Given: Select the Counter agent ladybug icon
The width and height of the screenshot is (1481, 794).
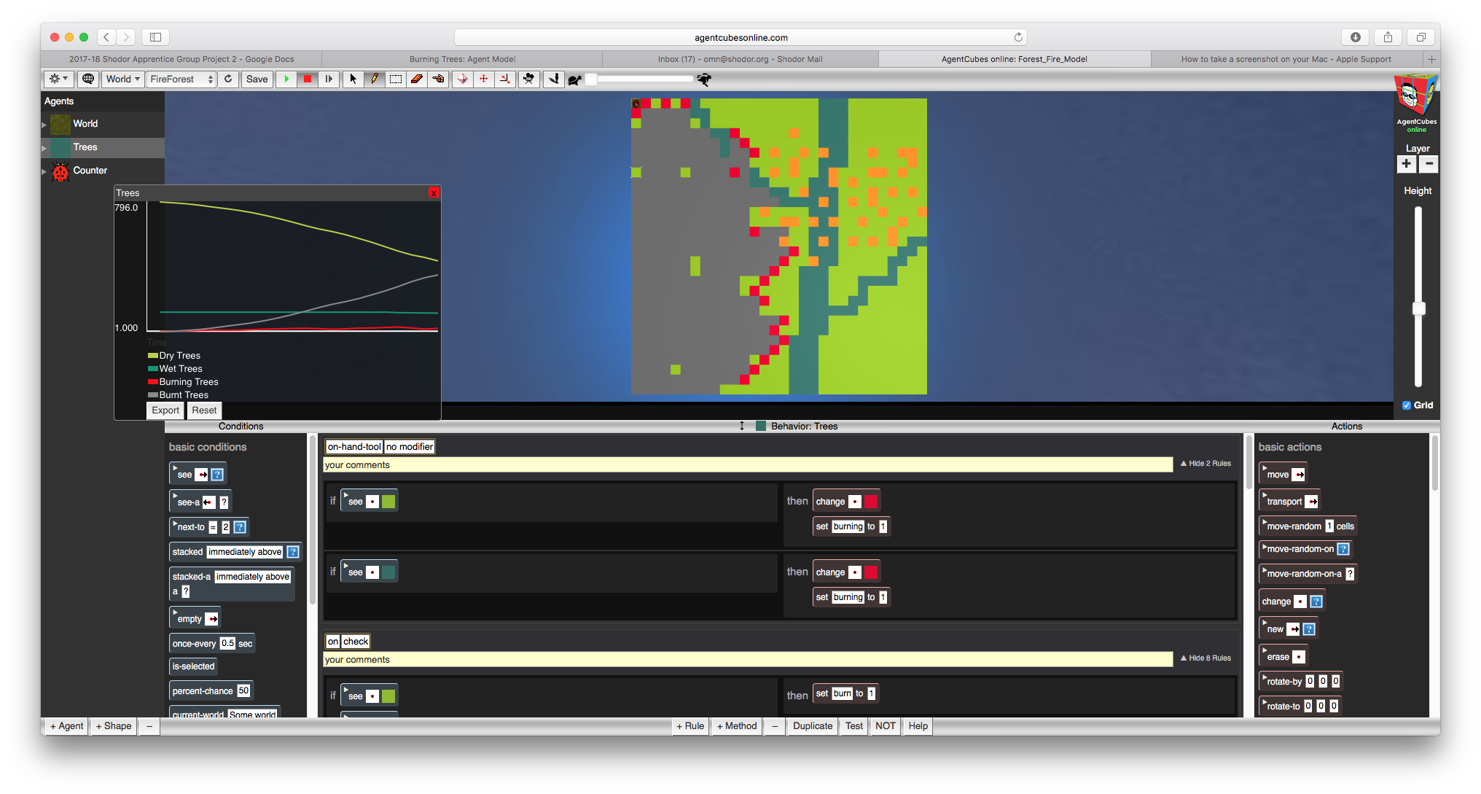Looking at the screenshot, I should coord(60,171).
